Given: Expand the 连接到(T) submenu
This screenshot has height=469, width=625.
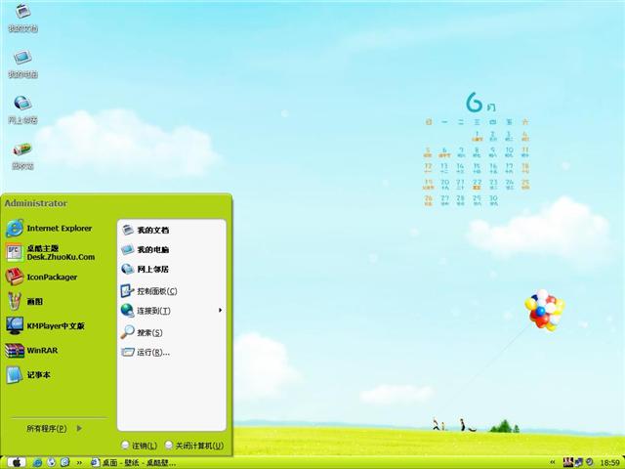Looking at the screenshot, I should pyautogui.click(x=172, y=311).
